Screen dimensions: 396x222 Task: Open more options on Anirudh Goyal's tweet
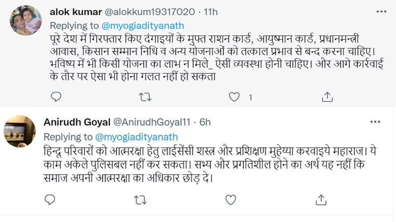click(375, 122)
